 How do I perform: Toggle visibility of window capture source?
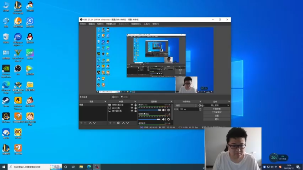point(132,108)
